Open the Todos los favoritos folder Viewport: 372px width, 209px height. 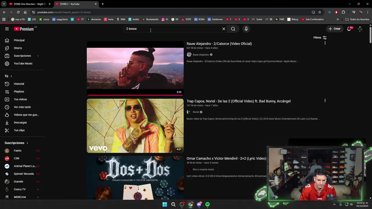click(357, 19)
